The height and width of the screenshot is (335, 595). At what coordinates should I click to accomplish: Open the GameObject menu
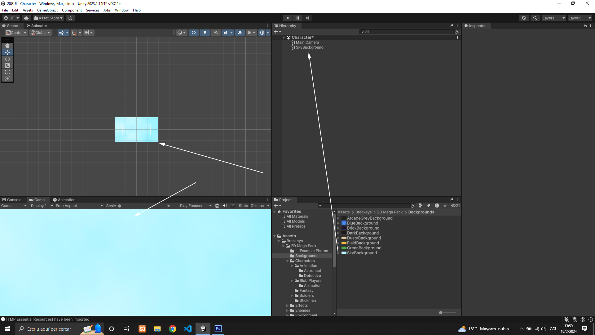[x=47, y=10]
